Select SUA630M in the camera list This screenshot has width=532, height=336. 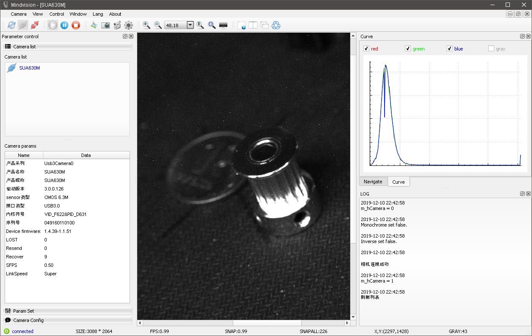point(29,68)
